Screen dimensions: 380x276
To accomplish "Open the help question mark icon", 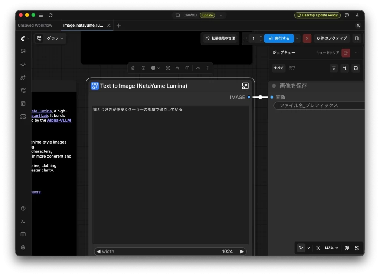I will click(23, 208).
